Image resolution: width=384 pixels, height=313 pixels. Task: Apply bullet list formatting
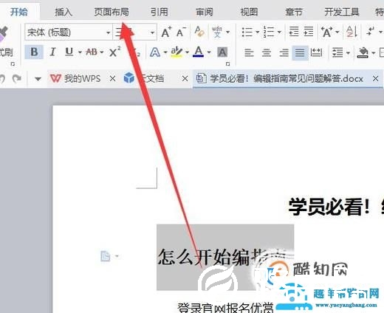tap(247, 32)
